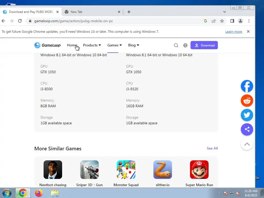The image size is (264, 198).
Task: Expand the Products dropdown menu
Action: coord(92,45)
